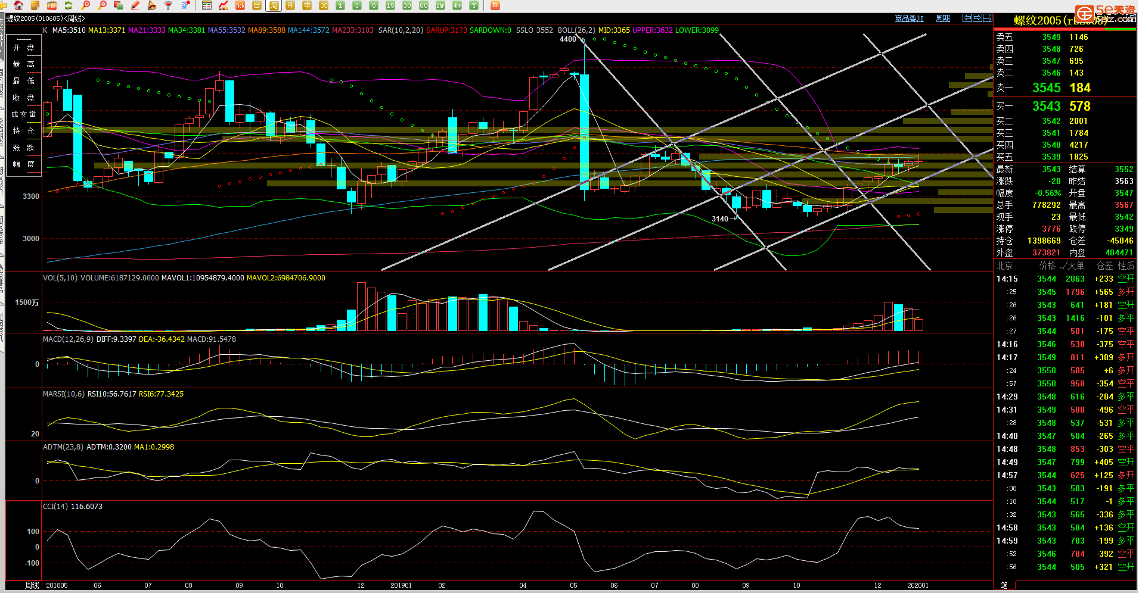Viewport: 1139px width, 593px height.
Task: Zoom out with the minus magnifier icon
Action: (102, 5)
